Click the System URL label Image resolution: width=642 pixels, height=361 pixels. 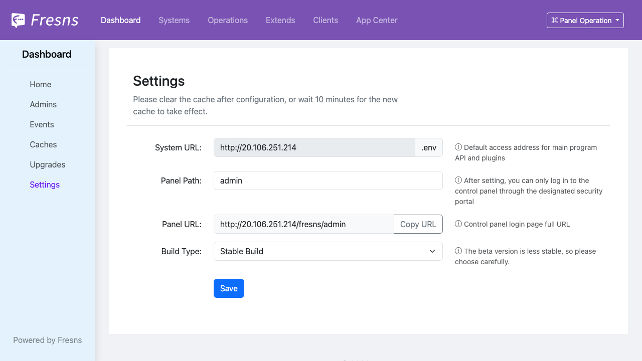[x=178, y=147]
